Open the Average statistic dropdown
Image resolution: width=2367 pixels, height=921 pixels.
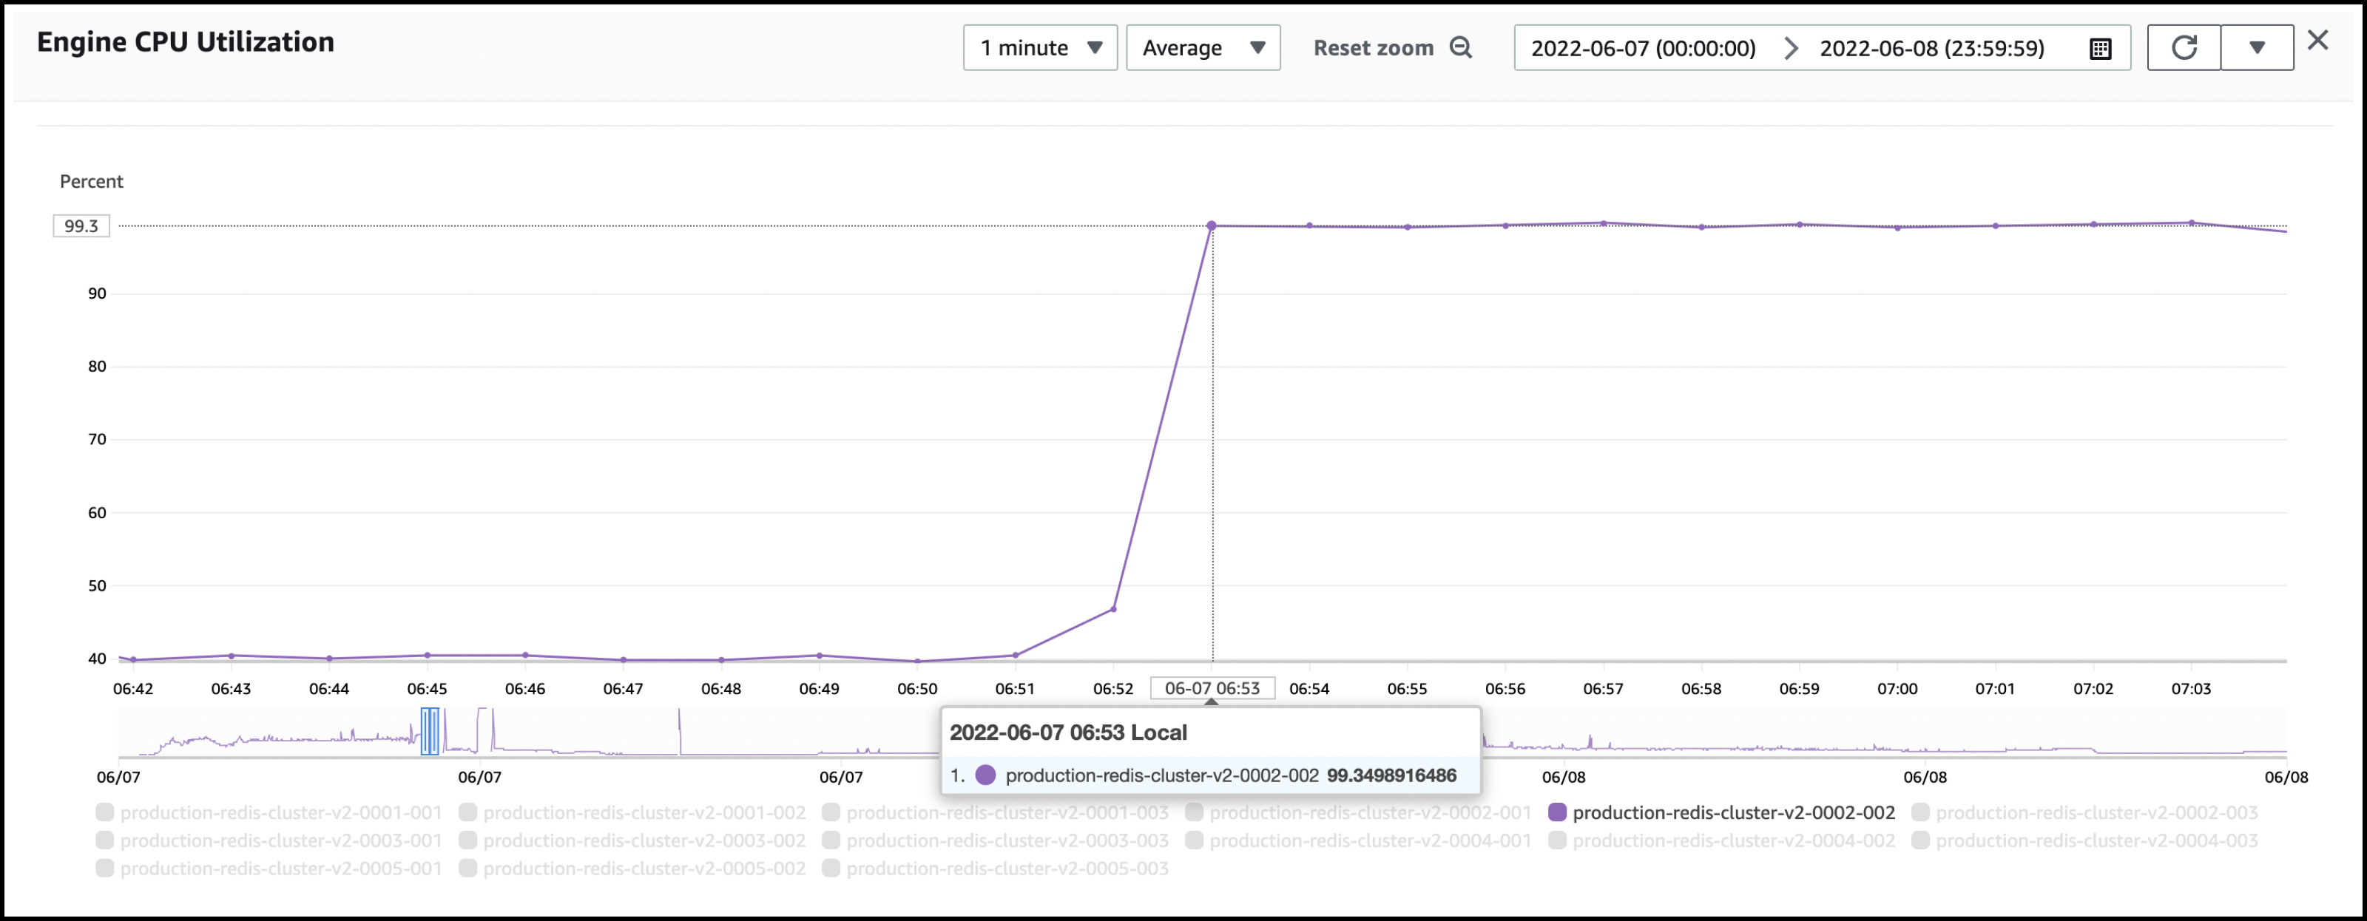[x=1203, y=48]
